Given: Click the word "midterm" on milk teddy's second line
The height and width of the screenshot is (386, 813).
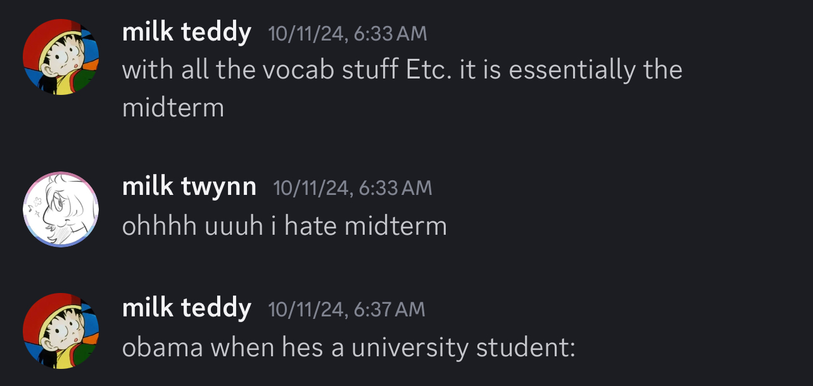Looking at the screenshot, I should 173,108.
